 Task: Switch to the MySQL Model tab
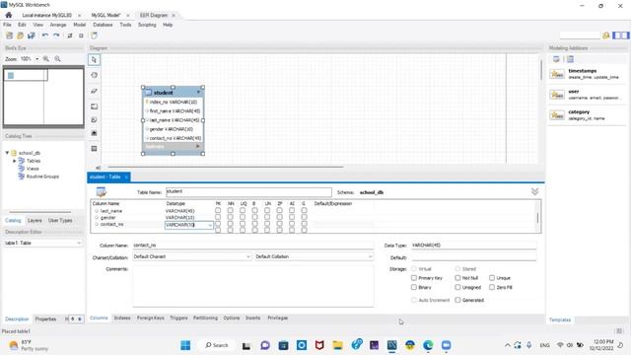[x=105, y=15]
